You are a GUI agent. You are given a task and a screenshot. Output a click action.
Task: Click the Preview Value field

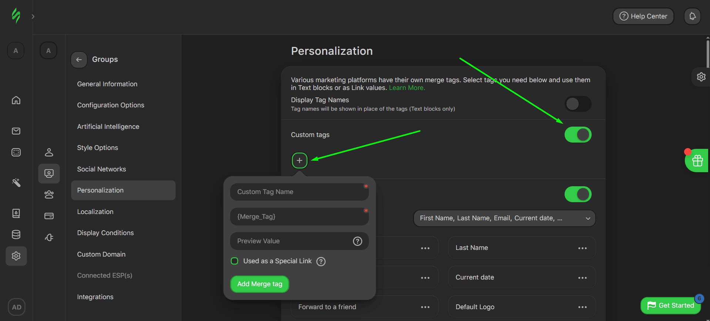tap(299, 241)
